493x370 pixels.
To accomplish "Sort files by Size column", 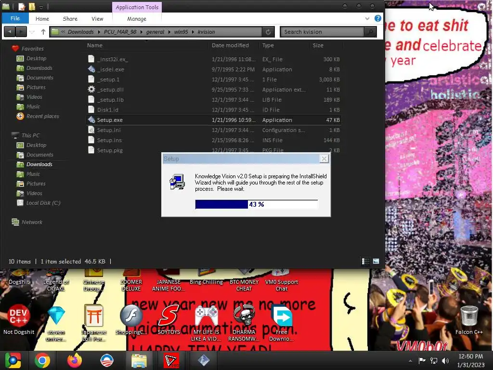I will [x=318, y=45].
